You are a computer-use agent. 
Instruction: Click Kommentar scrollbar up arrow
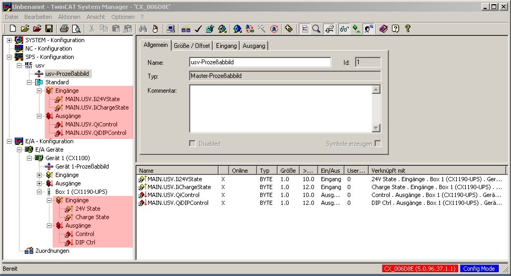click(376, 90)
